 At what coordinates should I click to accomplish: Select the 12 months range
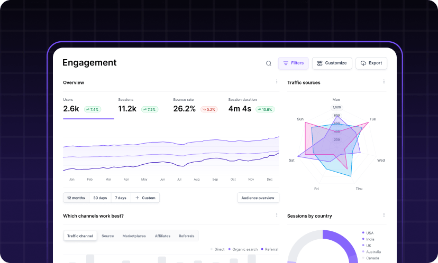click(76, 198)
